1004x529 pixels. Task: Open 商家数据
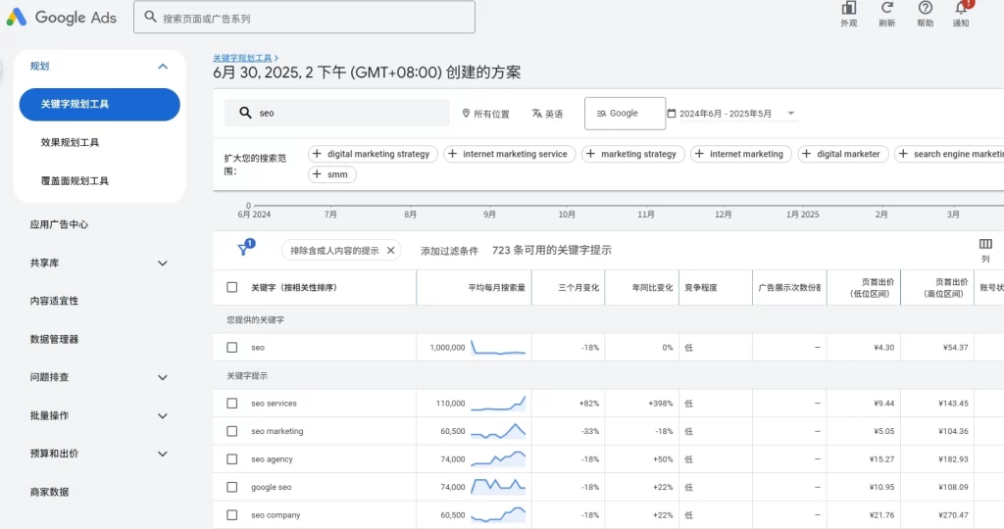click(x=49, y=492)
